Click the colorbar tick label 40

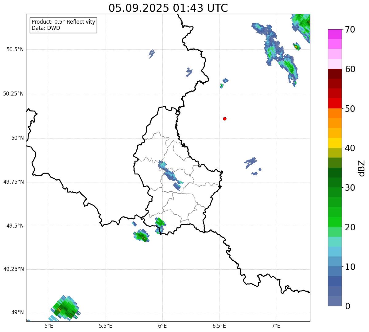pos(350,148)
